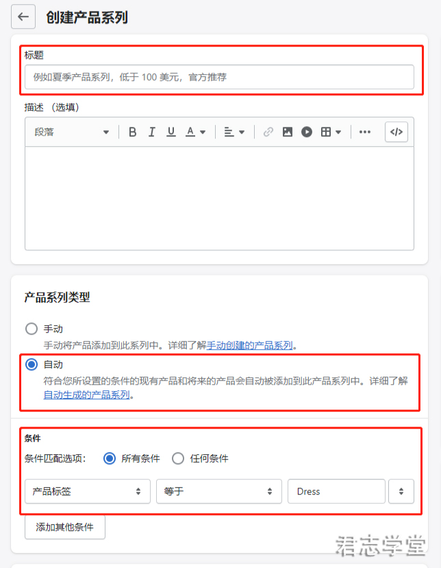Toggle italic formatting in description editor
Screen dimensions: 441x568
click(152, 132)
